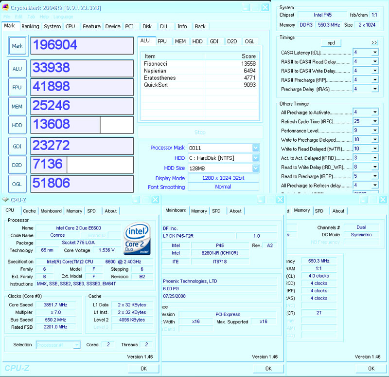The height and width of the screenshot is (377, 389).
Task: Click the Stop button
Action: click(x=200, y=132)
